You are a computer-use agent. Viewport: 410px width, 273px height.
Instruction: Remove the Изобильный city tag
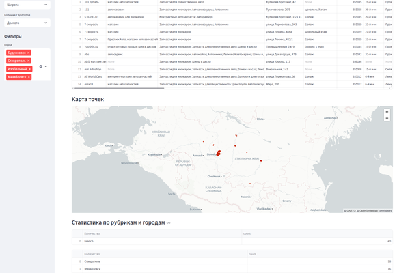pos(29,69)
